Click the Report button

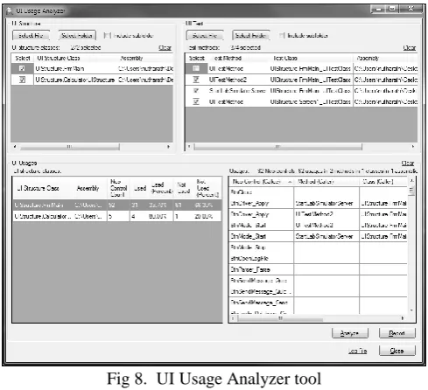[396, 333]
